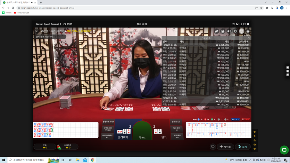Click the bottommost gold star on right
This screenshot has width=290, height=163.
pos(255,149)
